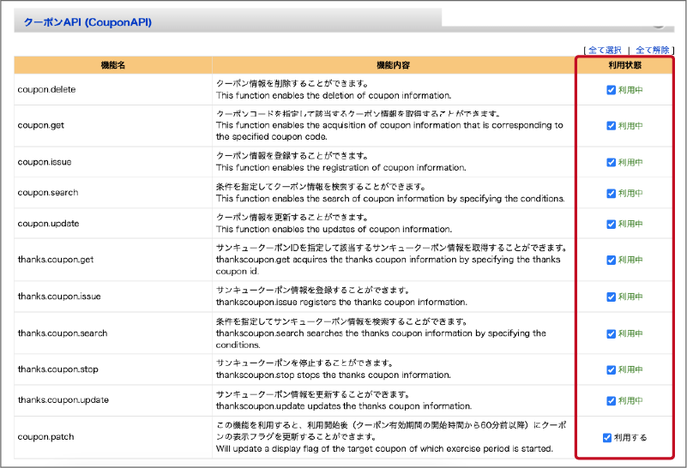The image size is (687, 468).
Task: Select the 機能内容 column header
Action: [x=394, y=65]
